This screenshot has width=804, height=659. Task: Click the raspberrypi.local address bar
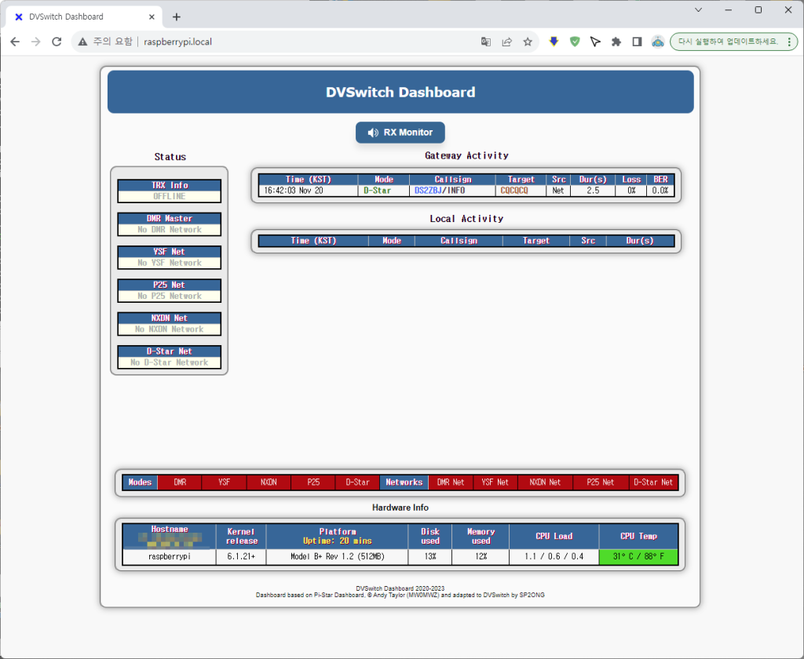click(314, 42)
